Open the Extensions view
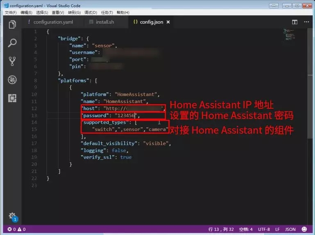 coord(12,98)
